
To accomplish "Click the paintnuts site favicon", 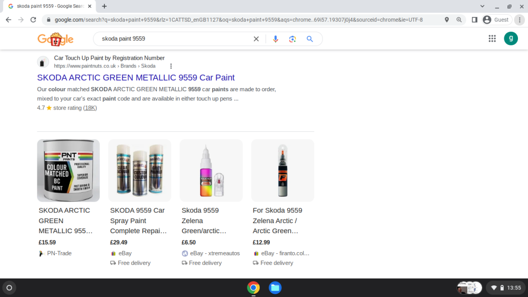I will (x=43, y=62).
